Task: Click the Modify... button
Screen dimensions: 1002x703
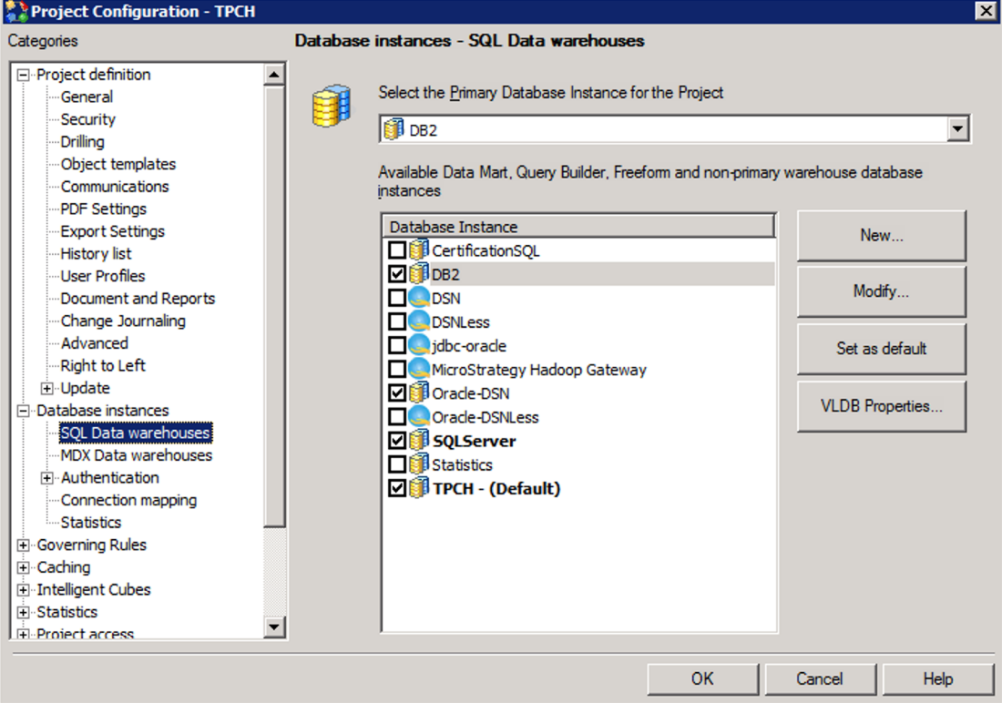Action: 881,291
